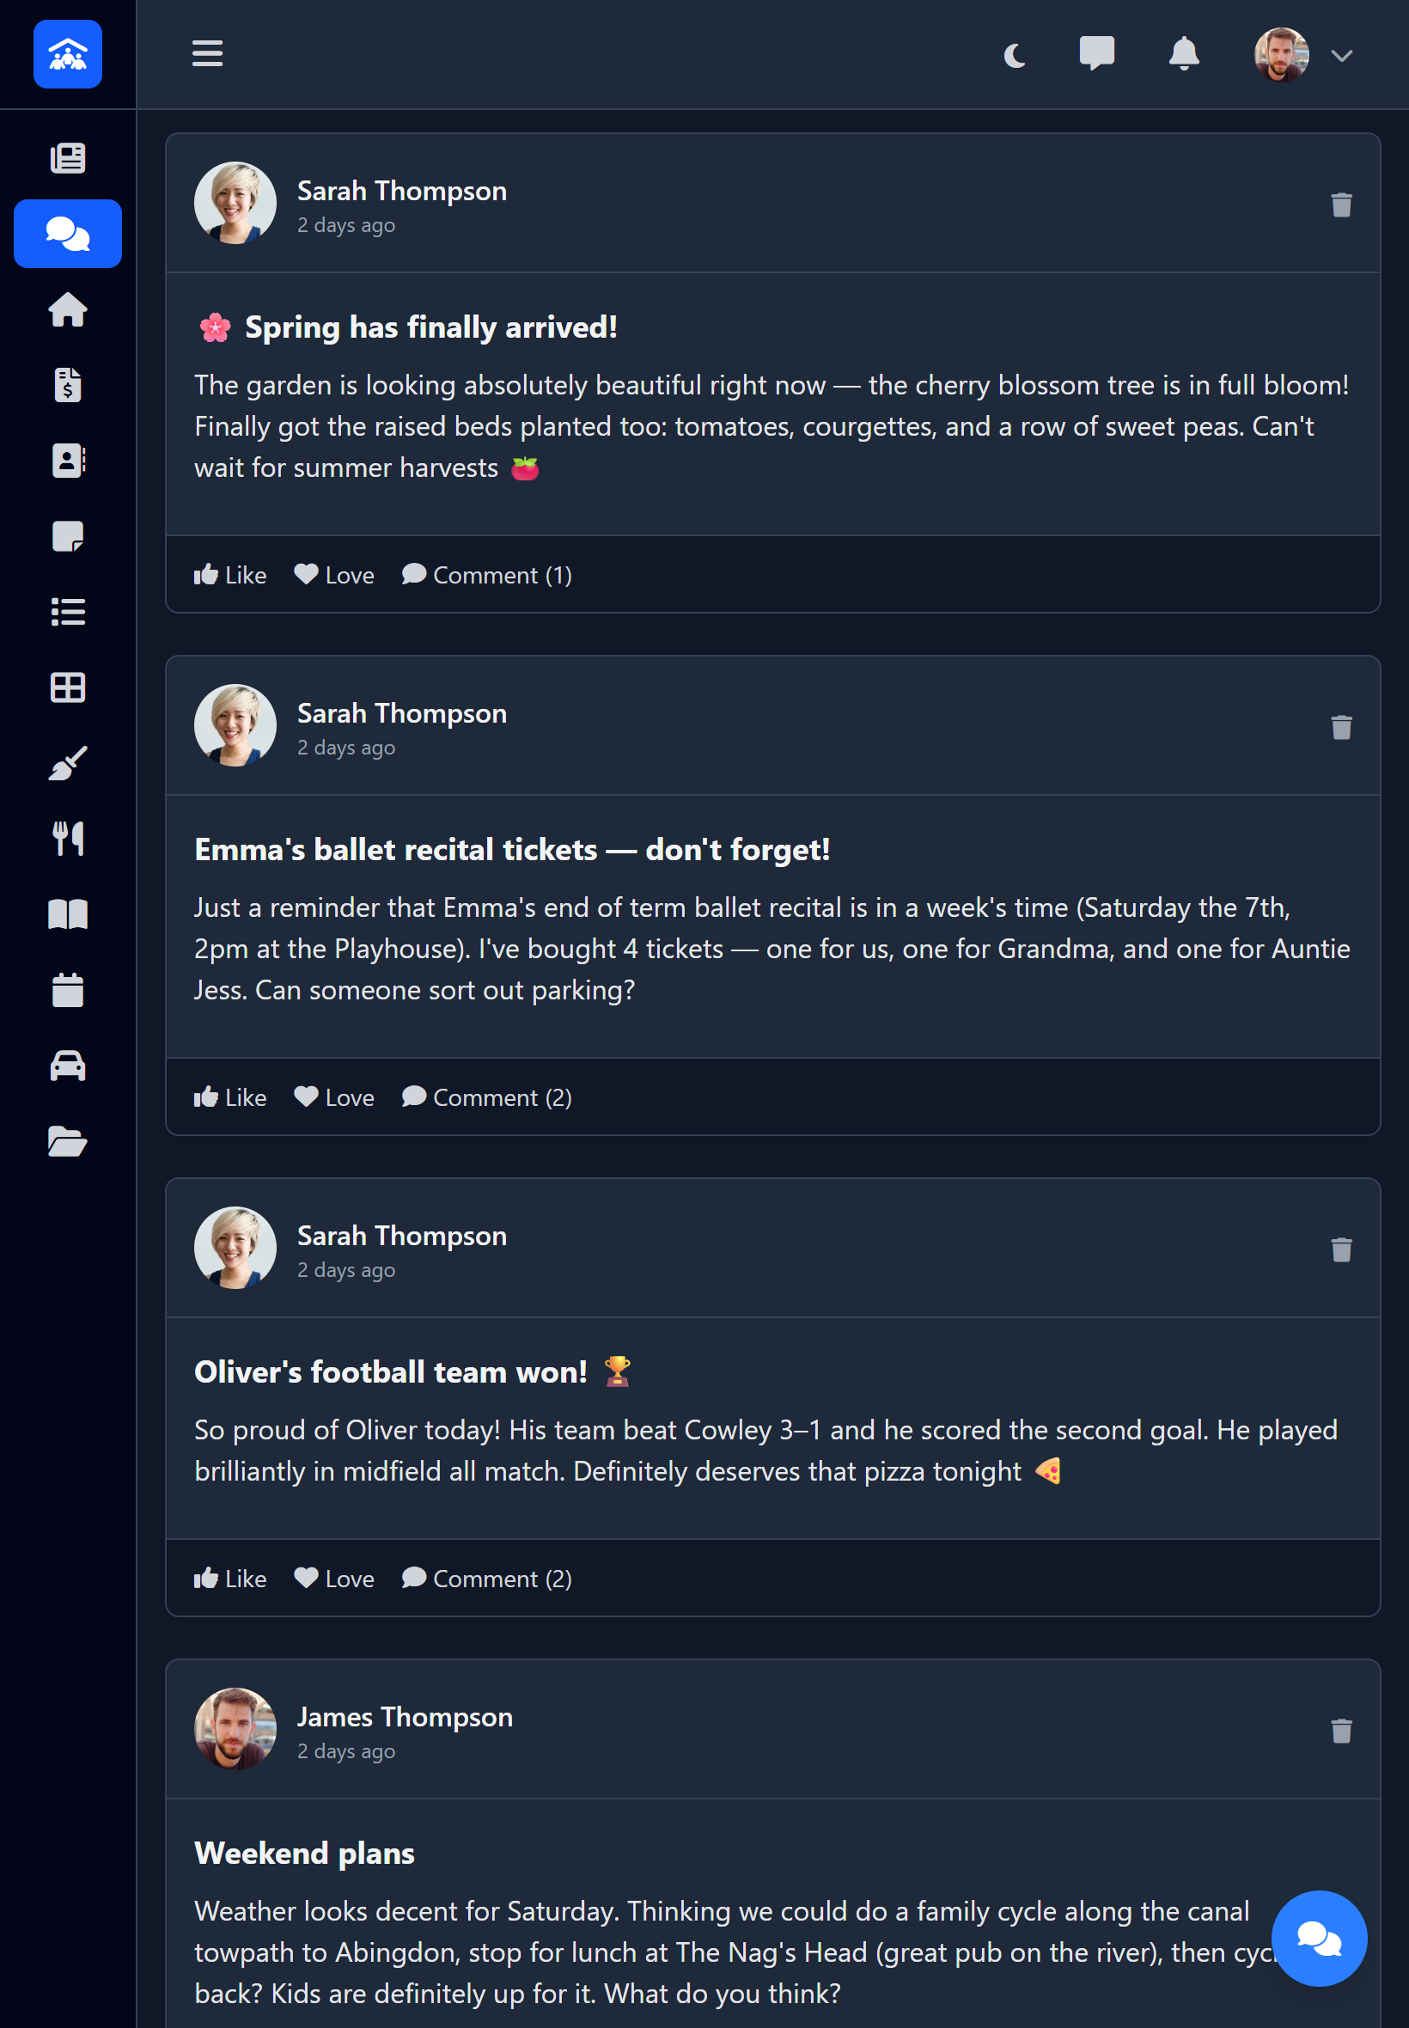Like James Thompson's Weekend plans post
1409x2028 pixels.
[x=229, y=2022]
